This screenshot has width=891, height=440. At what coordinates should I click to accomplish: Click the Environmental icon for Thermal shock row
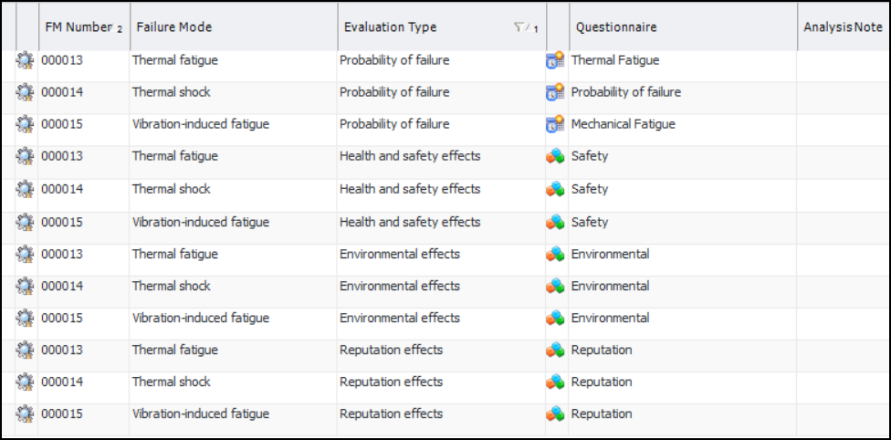tap(555, 287)
